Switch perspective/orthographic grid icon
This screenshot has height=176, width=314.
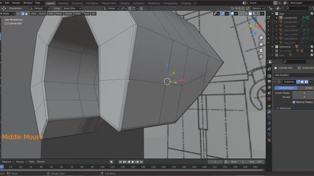261,57
